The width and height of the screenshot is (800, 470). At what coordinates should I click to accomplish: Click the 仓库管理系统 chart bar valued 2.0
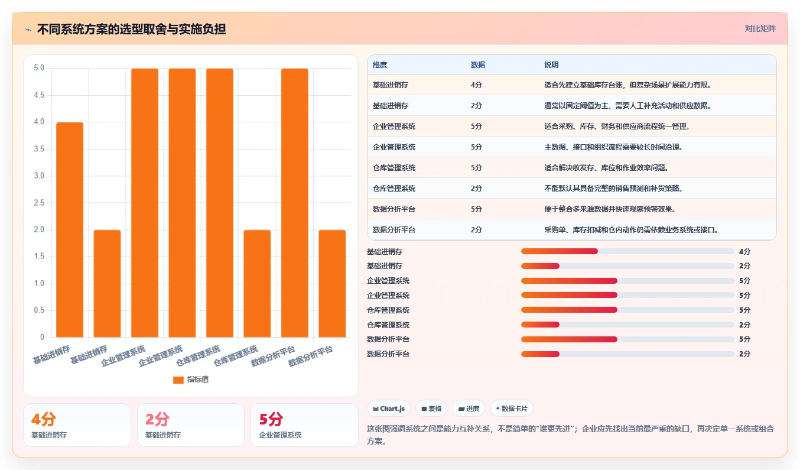pos(257,284)
